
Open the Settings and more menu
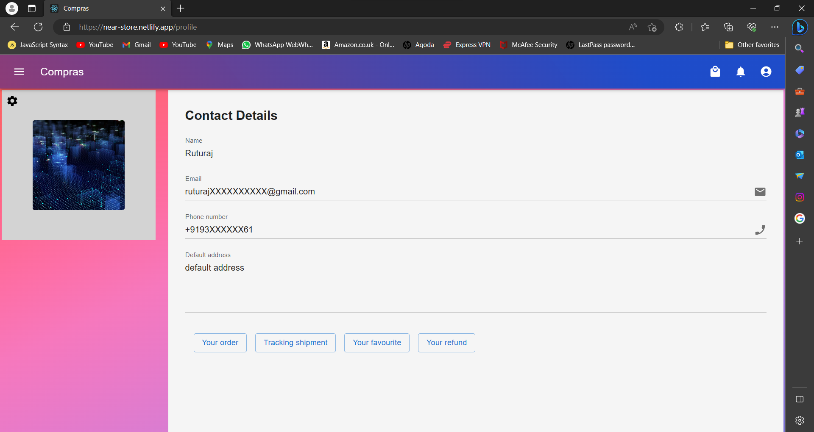[x=775, y=27]
